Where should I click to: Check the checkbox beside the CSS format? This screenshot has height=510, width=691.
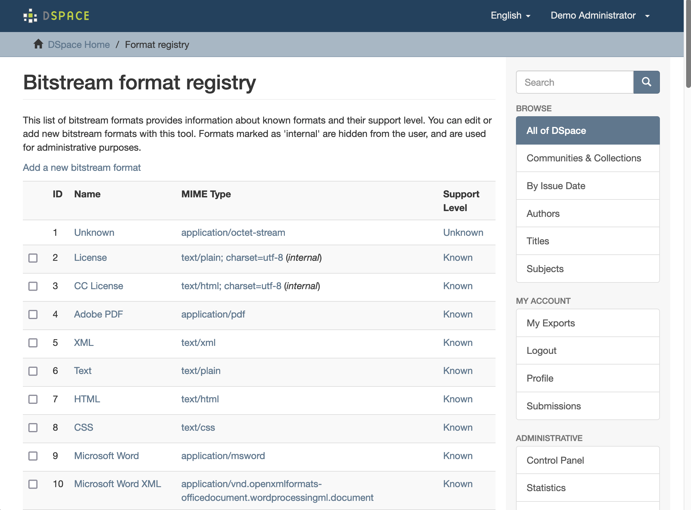[33, 428]
